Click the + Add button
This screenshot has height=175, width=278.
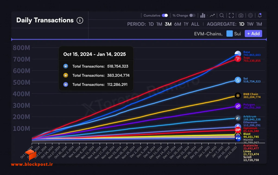pos(253,34)
